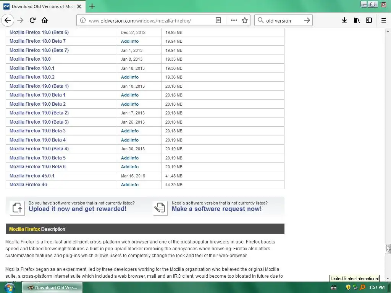Click Upload it now and get rewarded!
The width and height of the screenshot is (391, 293).
78,209
